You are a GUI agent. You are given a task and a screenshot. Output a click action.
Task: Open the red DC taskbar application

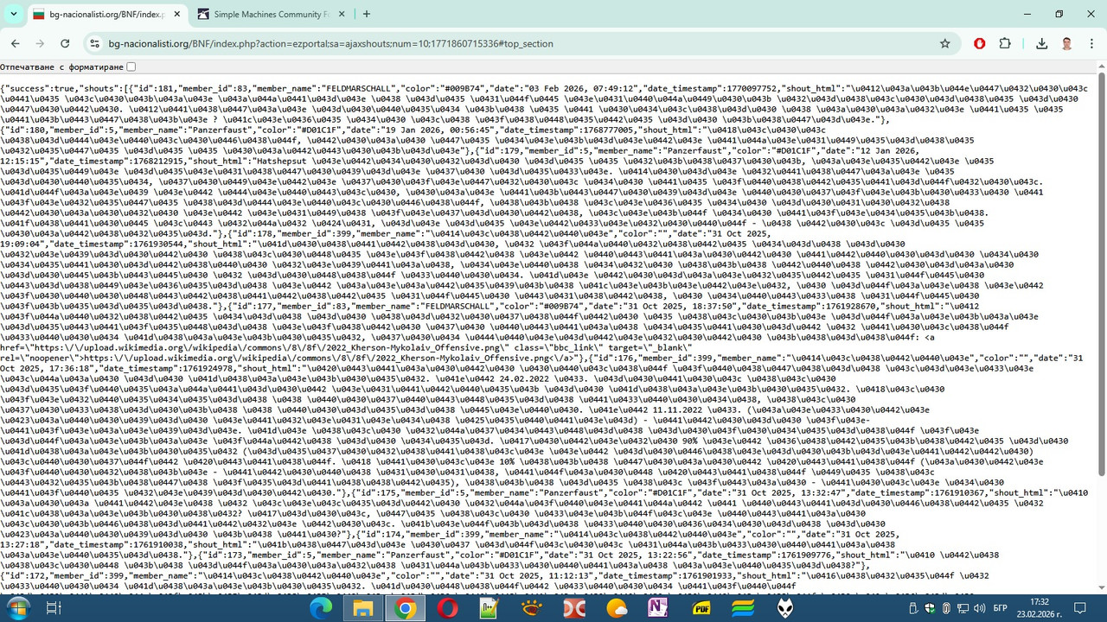pos(573,608)
